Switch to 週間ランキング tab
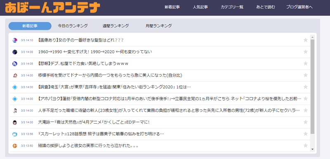 pos(115,26)
